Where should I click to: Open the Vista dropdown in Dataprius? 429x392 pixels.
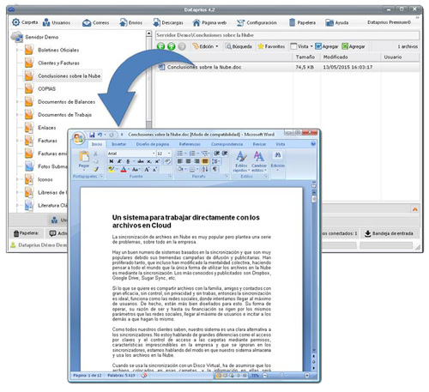click(x=301, y=46)
